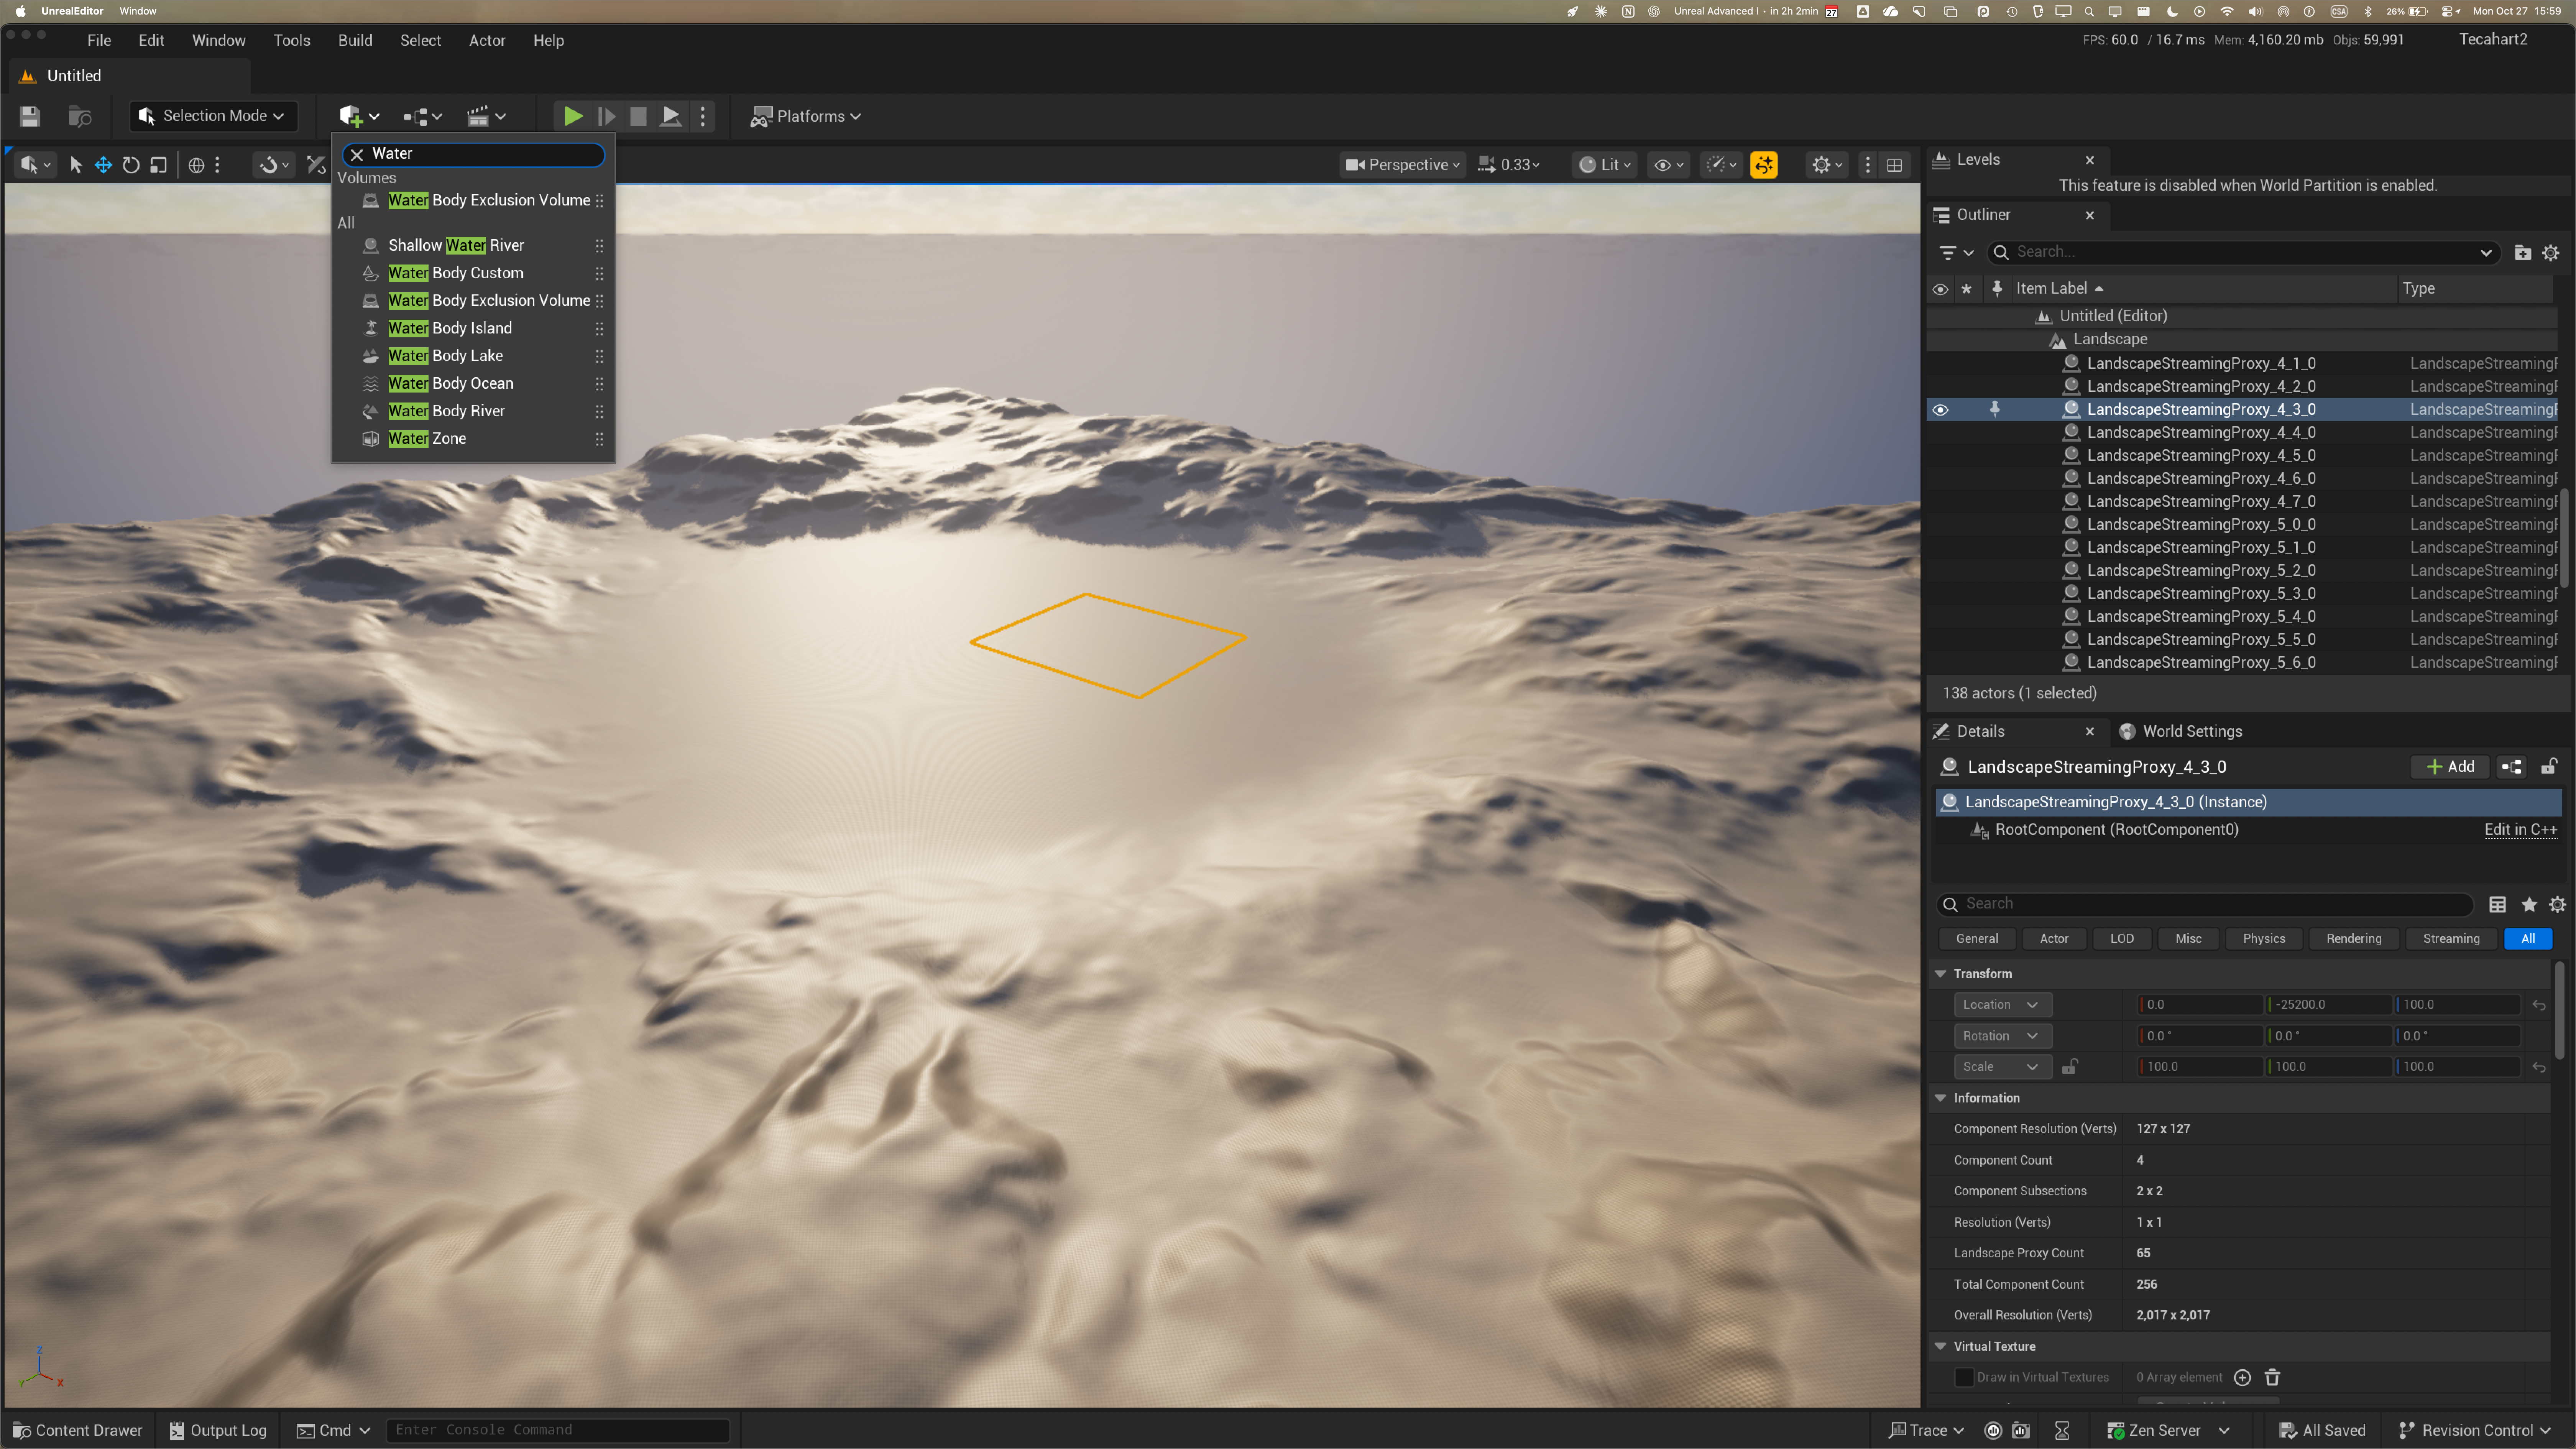This screenshot has height=1449, width=2576.
Task: Click the Enter Console Command field
Action: 558,1431
